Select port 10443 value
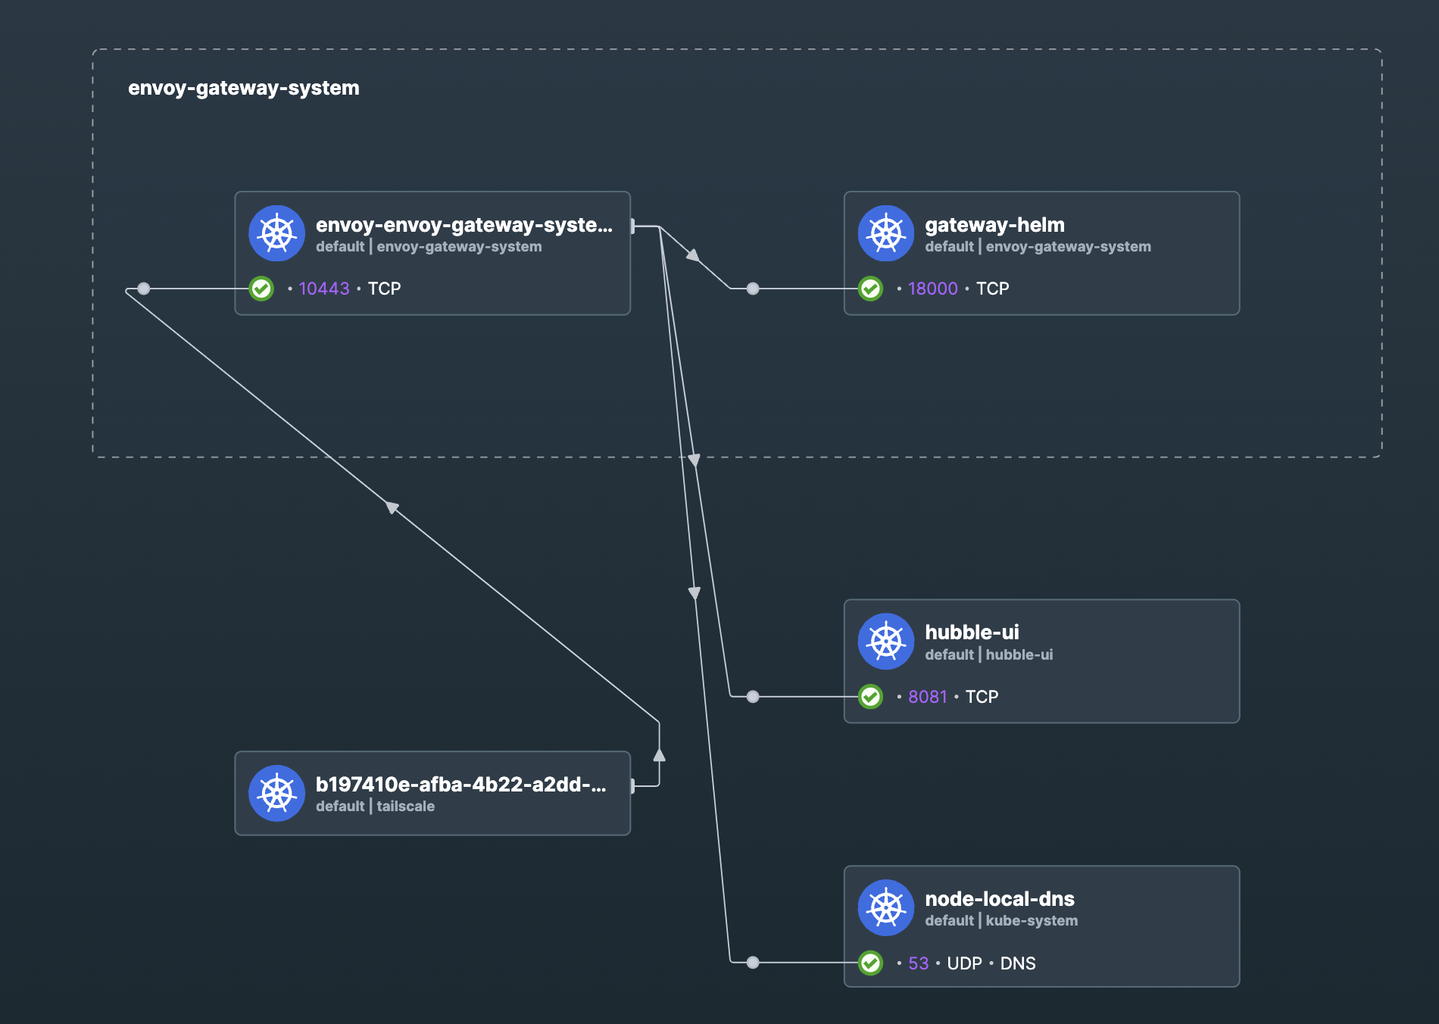Image resolution: width=1439 pixels, height=1024 pixels. [x=324, y=289]
